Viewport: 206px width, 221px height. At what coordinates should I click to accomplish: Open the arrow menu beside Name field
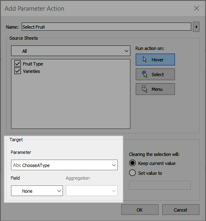tap(196, 27)
